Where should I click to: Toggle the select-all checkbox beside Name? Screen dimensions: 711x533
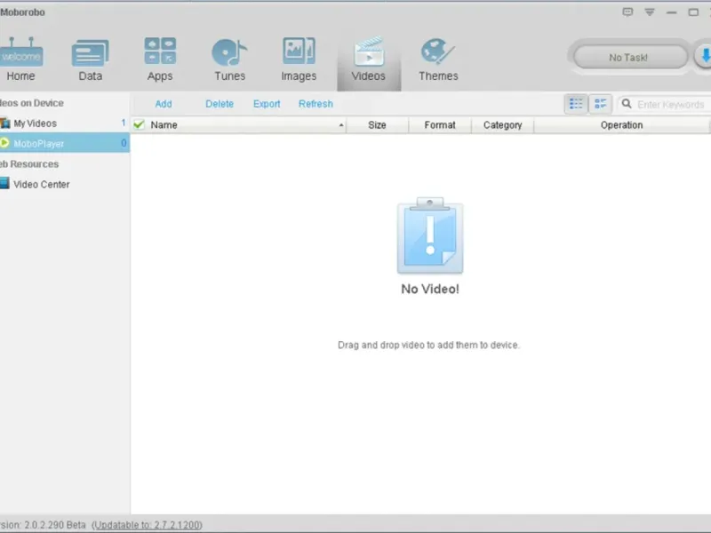point(140,124)
